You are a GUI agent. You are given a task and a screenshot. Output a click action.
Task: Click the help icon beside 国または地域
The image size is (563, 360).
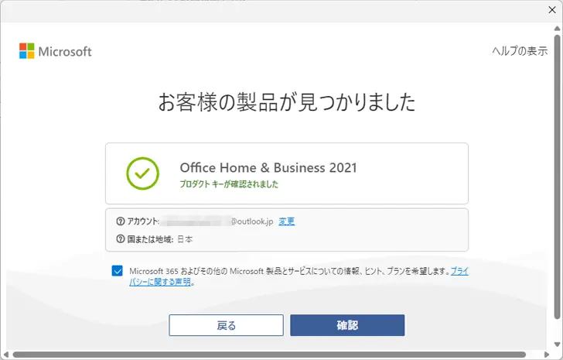click(121, 239)
